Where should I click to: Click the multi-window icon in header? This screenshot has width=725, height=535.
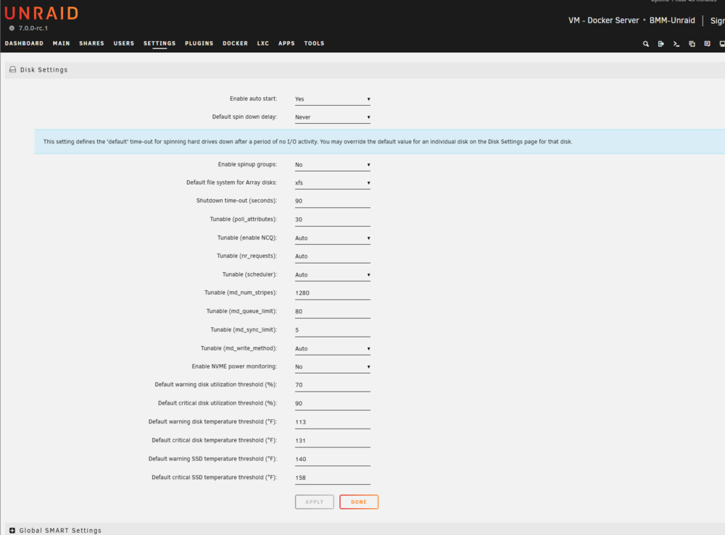click(692, 44)
